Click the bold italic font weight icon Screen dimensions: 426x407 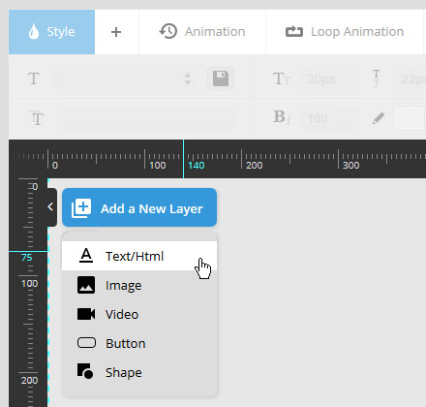click(282, 117)
